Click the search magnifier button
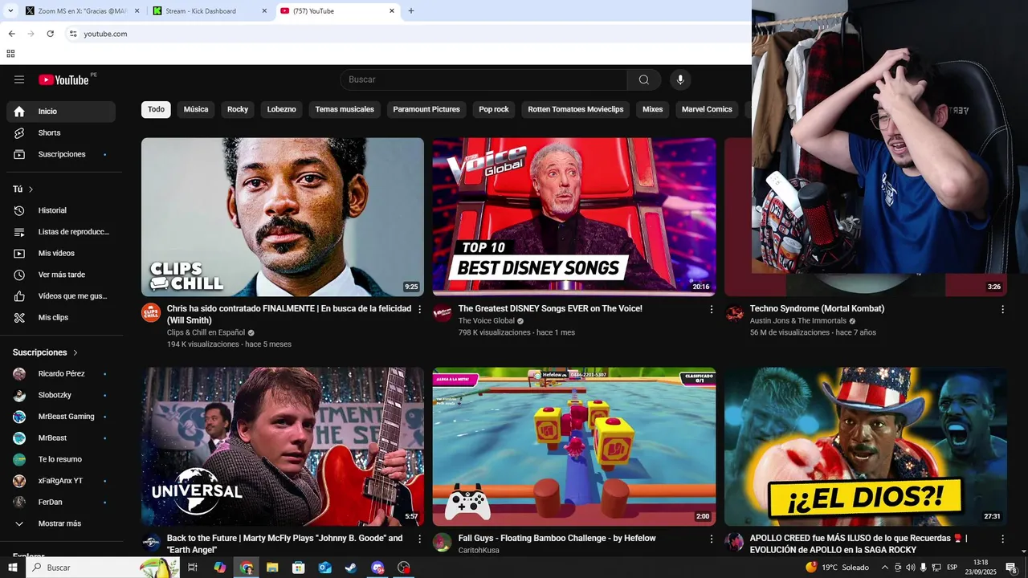1028x578 pixels. pos(644,79)
